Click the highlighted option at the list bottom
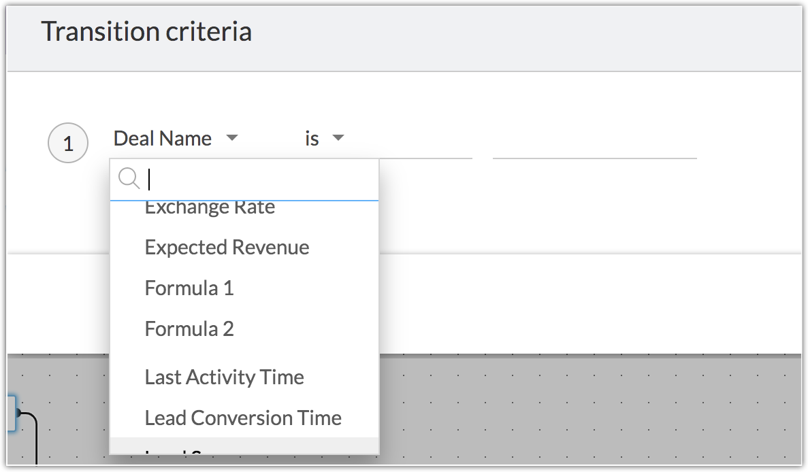808x472 pixels. (x=244, y=447)
